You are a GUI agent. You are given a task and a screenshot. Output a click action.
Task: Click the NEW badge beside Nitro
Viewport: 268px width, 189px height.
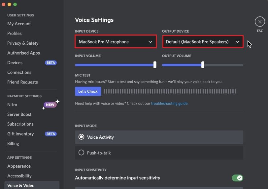pos(50,105)
